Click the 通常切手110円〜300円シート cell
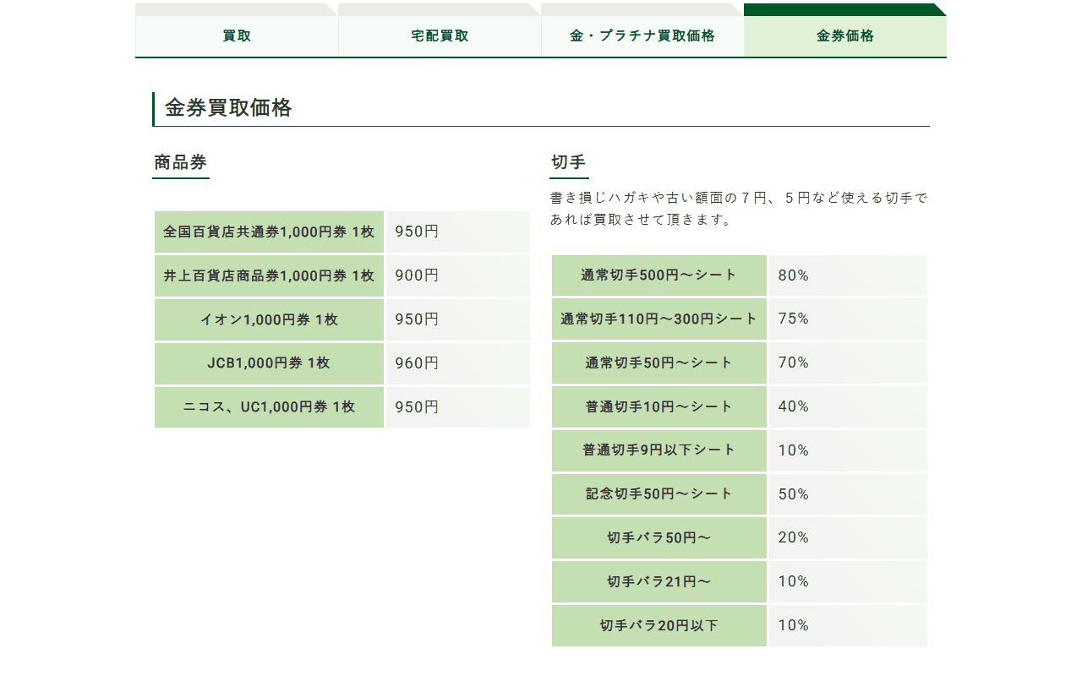Viewport: 1082px width, 676px height. (x=659, y=319)
